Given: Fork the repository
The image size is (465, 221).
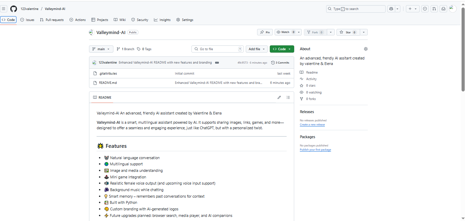Looking at the screenshot, I should click(315, 32).
